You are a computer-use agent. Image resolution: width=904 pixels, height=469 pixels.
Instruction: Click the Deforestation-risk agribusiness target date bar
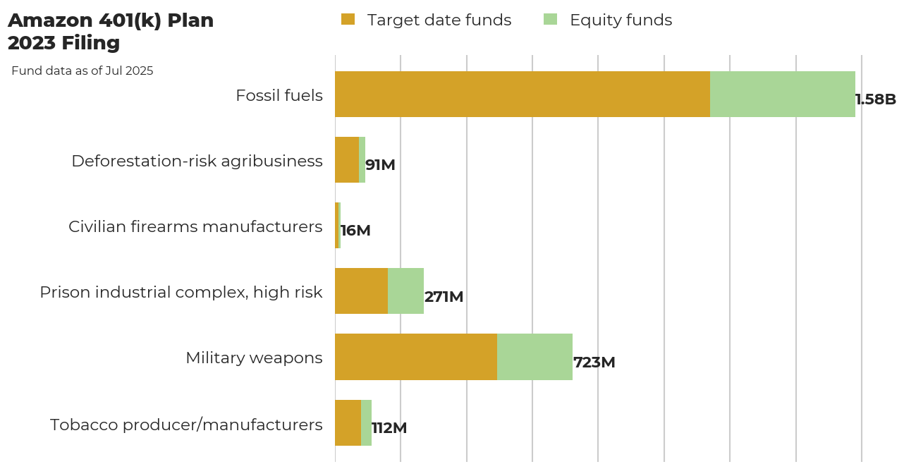(347, 160)
